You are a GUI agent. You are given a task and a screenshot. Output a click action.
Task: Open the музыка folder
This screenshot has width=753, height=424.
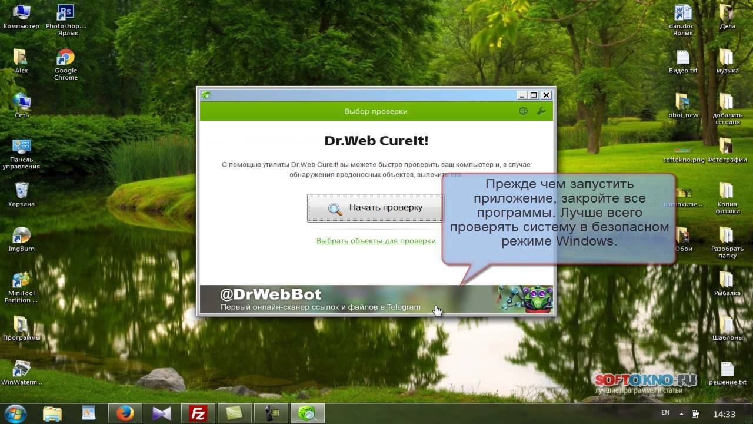(x=727, y=61)
